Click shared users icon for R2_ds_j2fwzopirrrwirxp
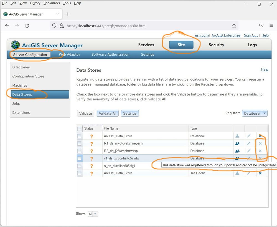This screenshot has width=277, height=227. coord(237,151)
